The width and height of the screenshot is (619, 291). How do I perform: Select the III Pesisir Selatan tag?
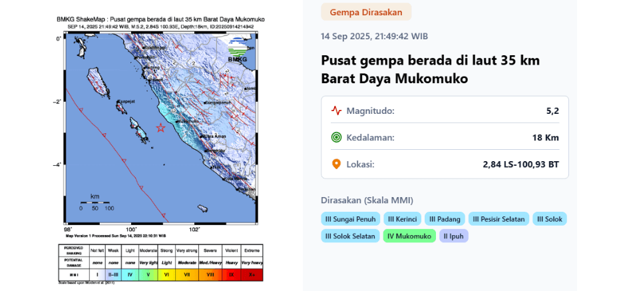tap(499, 218)
